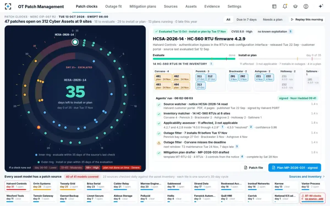Click the check icon beside Source watcher
330x206 pixels.
[x=159, y=105]
